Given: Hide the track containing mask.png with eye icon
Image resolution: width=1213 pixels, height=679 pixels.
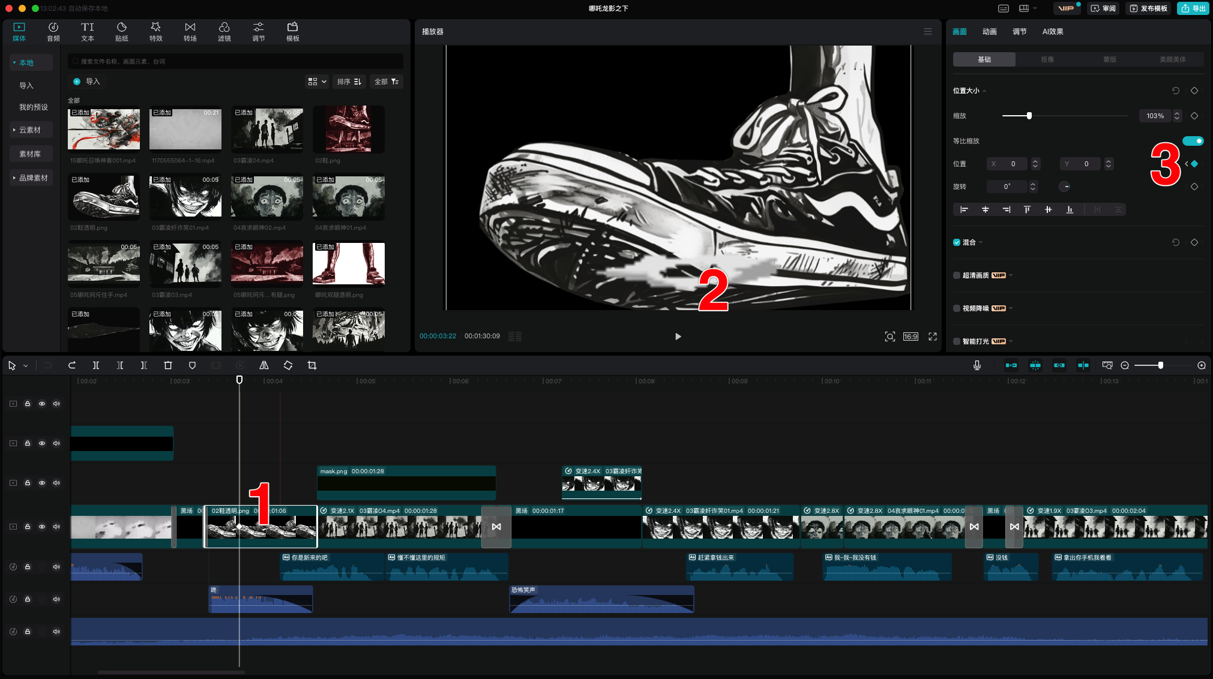Looking at the screenshot, I should (x=42, y=483).
